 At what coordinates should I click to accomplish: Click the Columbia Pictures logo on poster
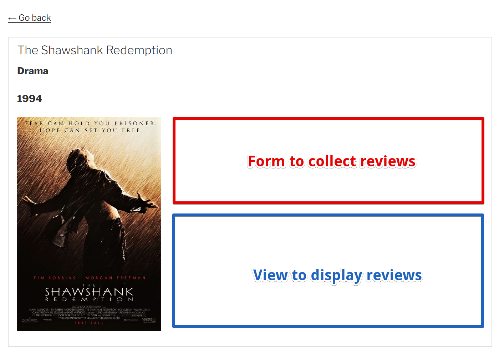(149, 320)
